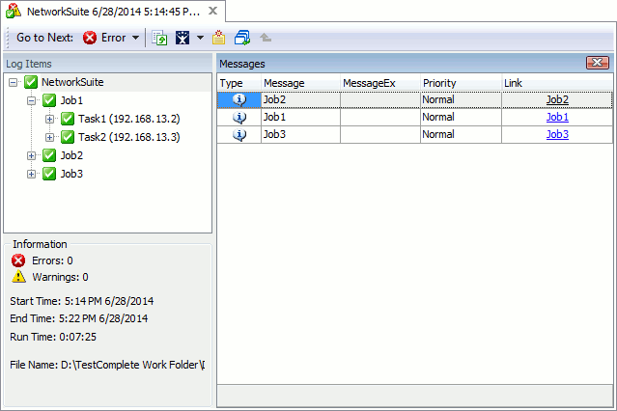The image size is (617, 411).
Task: Click the yellow notepad toolbar icon
Action: tap(219, 38)
